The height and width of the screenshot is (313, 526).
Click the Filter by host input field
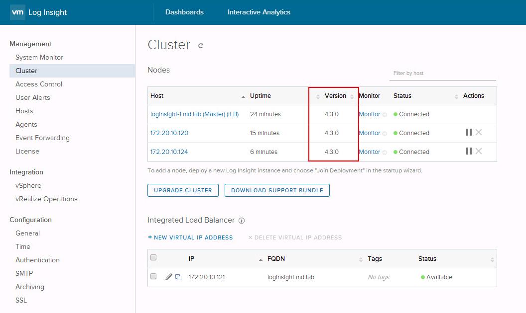(x=442, y=73)
